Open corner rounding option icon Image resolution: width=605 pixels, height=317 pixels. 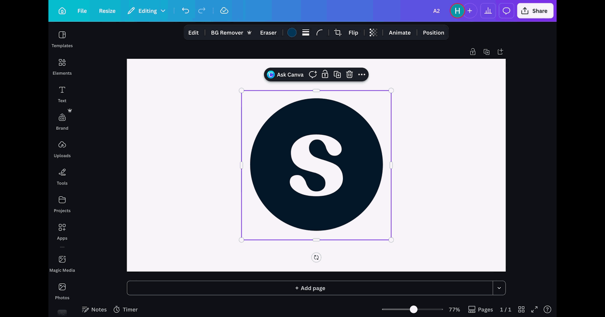pyautogui.click(x=320, y=33)
